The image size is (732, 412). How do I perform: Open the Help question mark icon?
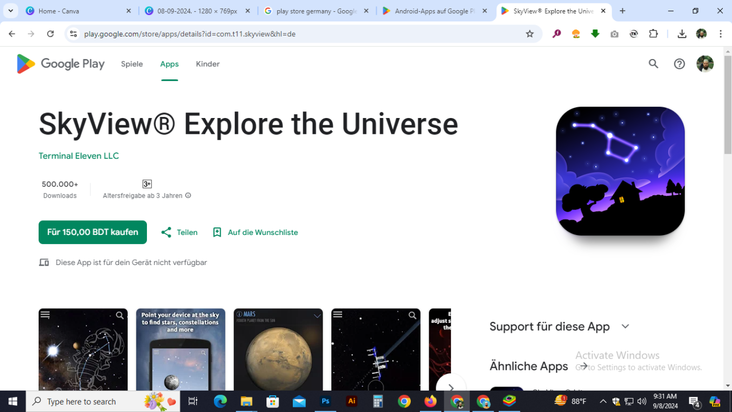coord(679,64)
